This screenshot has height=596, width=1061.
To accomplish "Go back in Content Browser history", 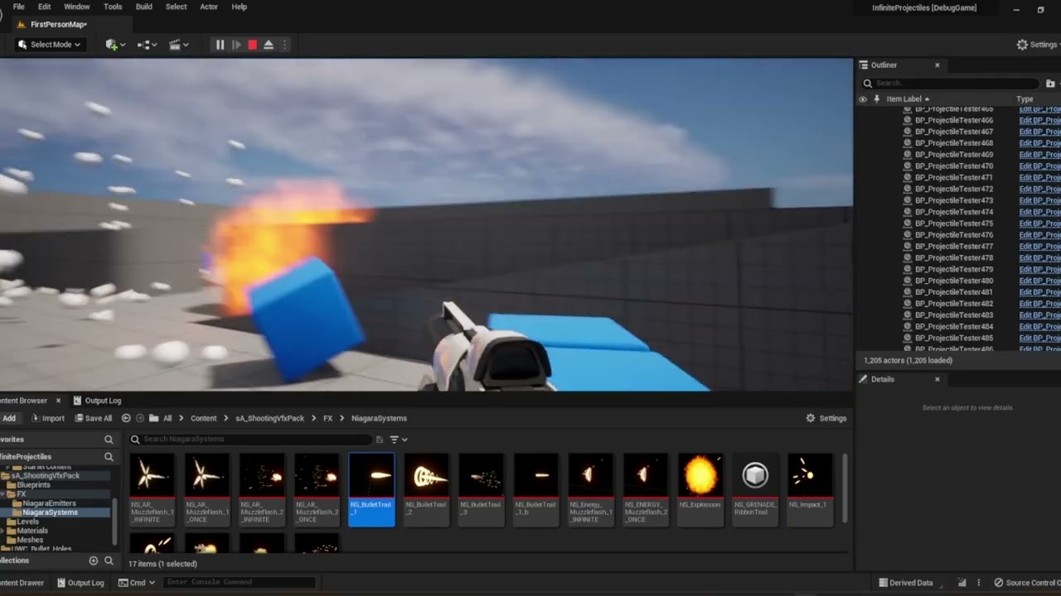I will pyautogui.click(x=126, y=418).
